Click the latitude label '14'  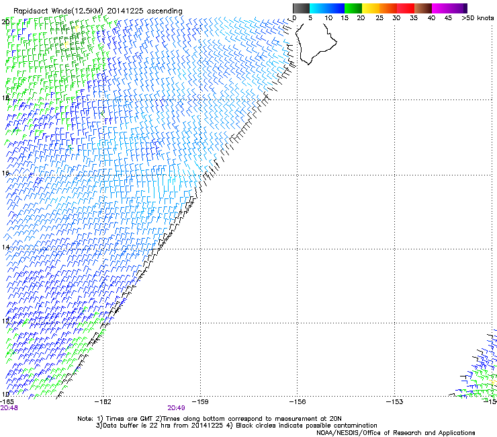point(5,247)
